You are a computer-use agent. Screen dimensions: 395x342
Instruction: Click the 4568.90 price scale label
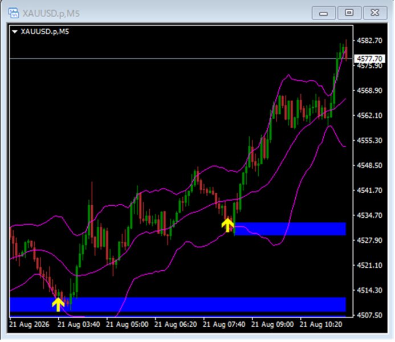coord(369,91)
